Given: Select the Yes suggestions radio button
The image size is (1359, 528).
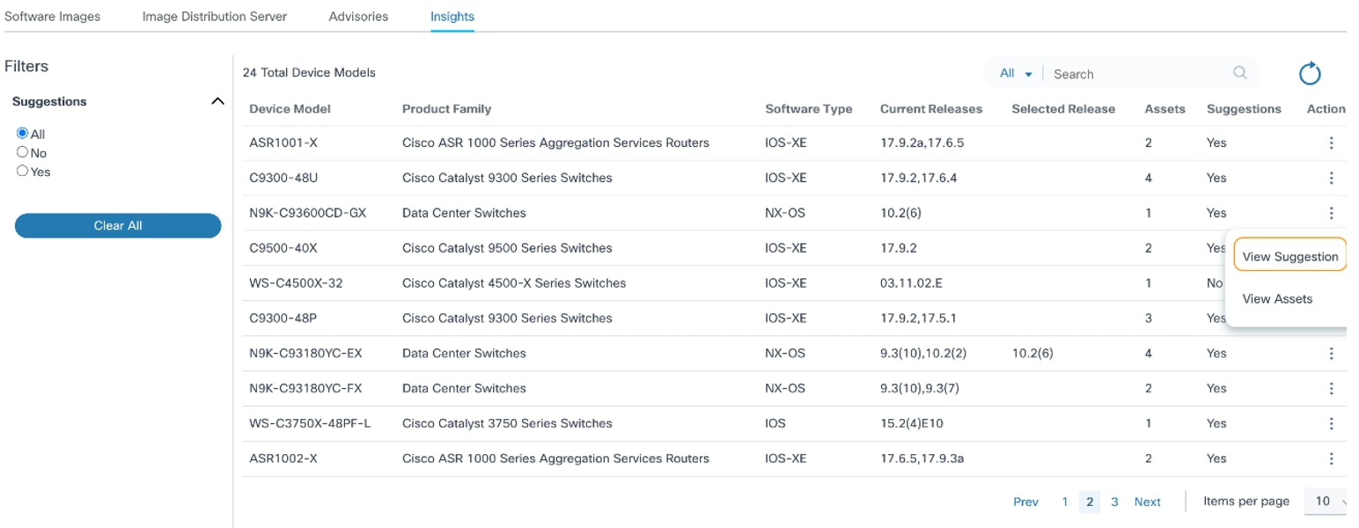Looking at the screenshot, I should [x=23, y=172].
